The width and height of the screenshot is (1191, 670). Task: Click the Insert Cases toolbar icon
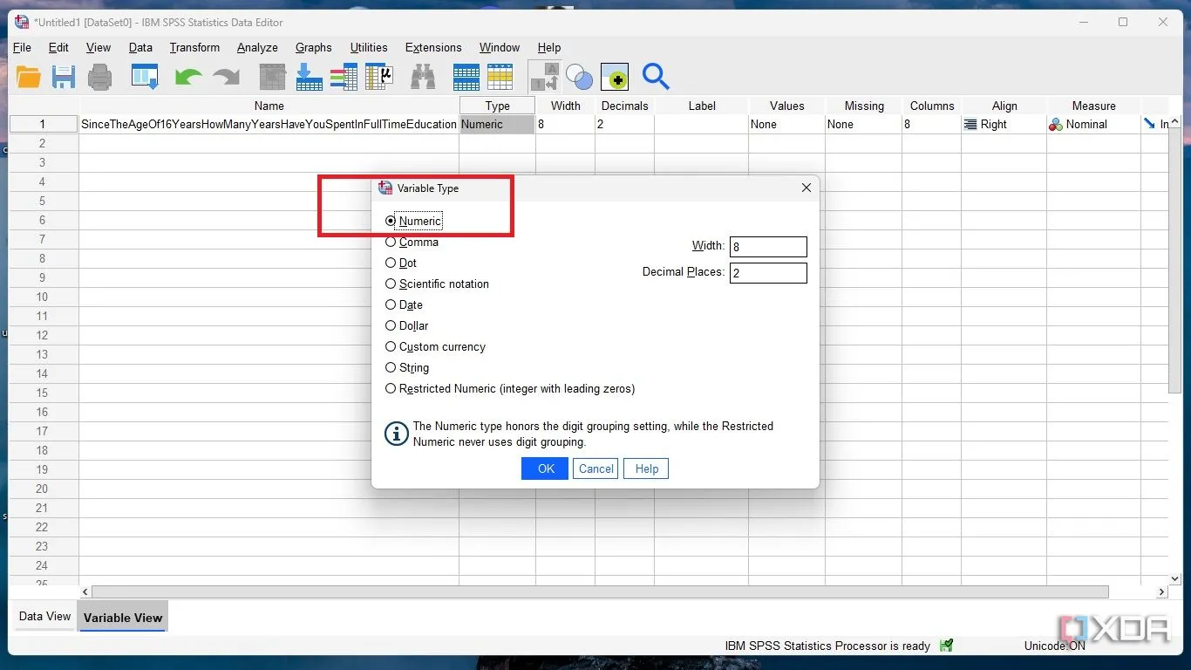(466, 77)
